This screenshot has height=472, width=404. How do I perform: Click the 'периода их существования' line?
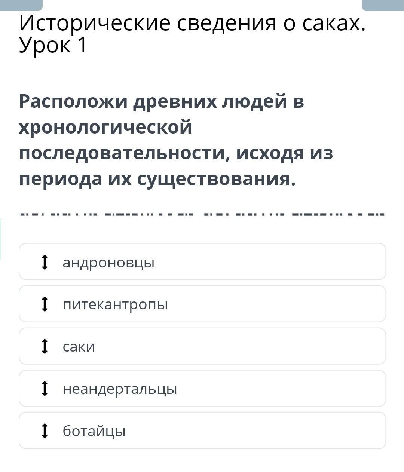point(157,179)
